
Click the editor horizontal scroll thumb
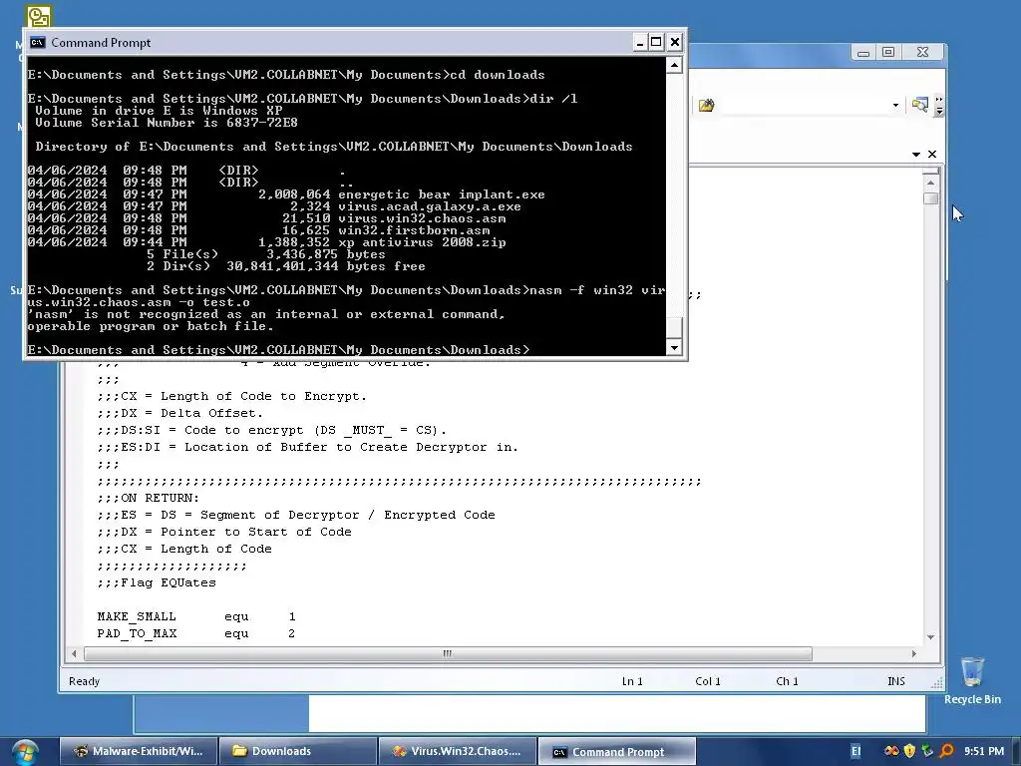[x=448, y=653]
